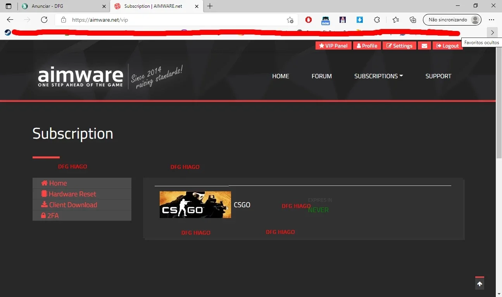
Task: Close the Subscription AIMWARE.net tab
Action: coord(197,6)
